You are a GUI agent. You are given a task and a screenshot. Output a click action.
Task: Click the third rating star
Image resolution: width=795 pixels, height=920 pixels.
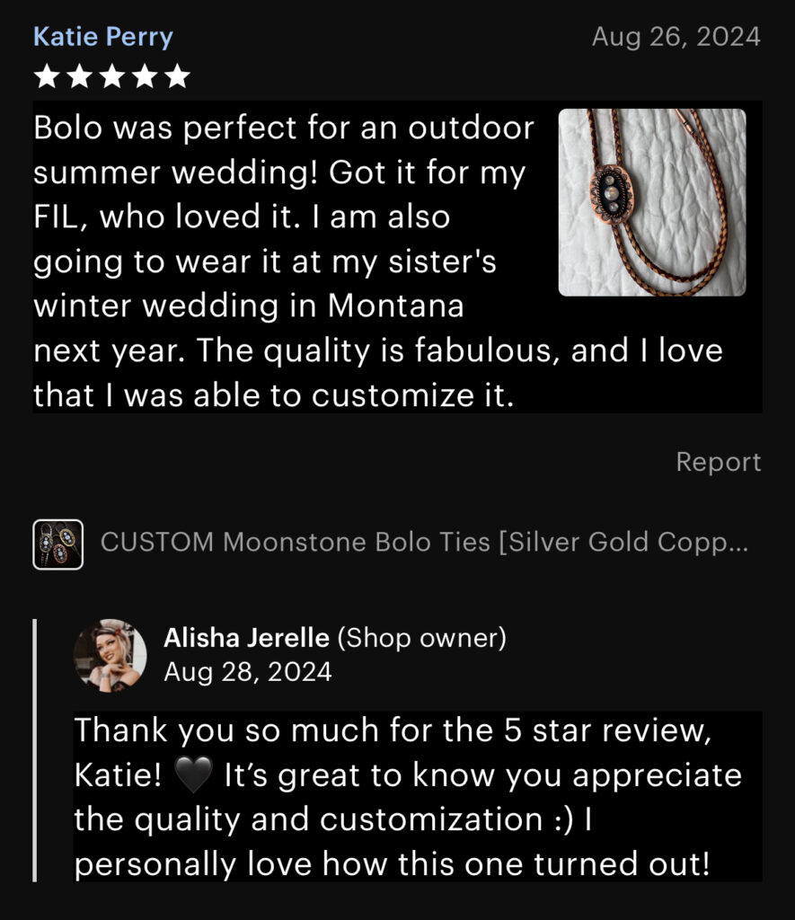[x=112, y=76]
